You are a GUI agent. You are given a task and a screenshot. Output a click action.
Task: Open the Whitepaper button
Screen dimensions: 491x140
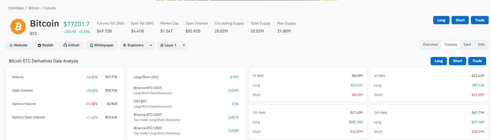point(102,45)
